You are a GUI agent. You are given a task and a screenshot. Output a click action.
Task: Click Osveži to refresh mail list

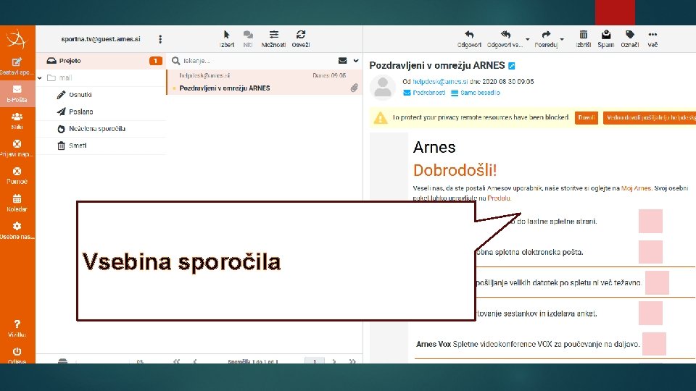(301, 39)
